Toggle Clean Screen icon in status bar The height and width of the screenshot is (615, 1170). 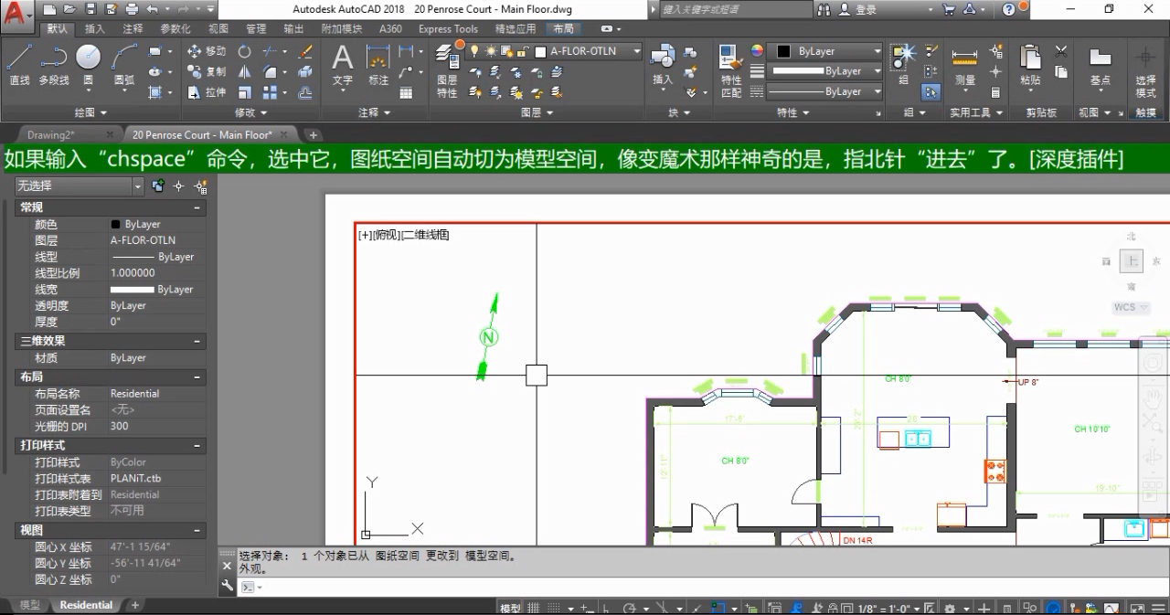[1138, 608]
